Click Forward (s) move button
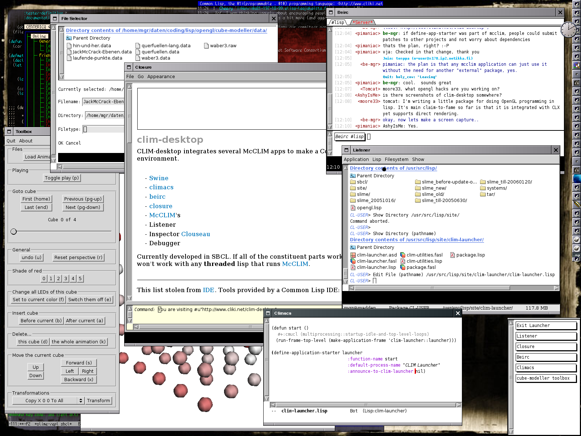The image size is (581, 436). pos(79,363)
